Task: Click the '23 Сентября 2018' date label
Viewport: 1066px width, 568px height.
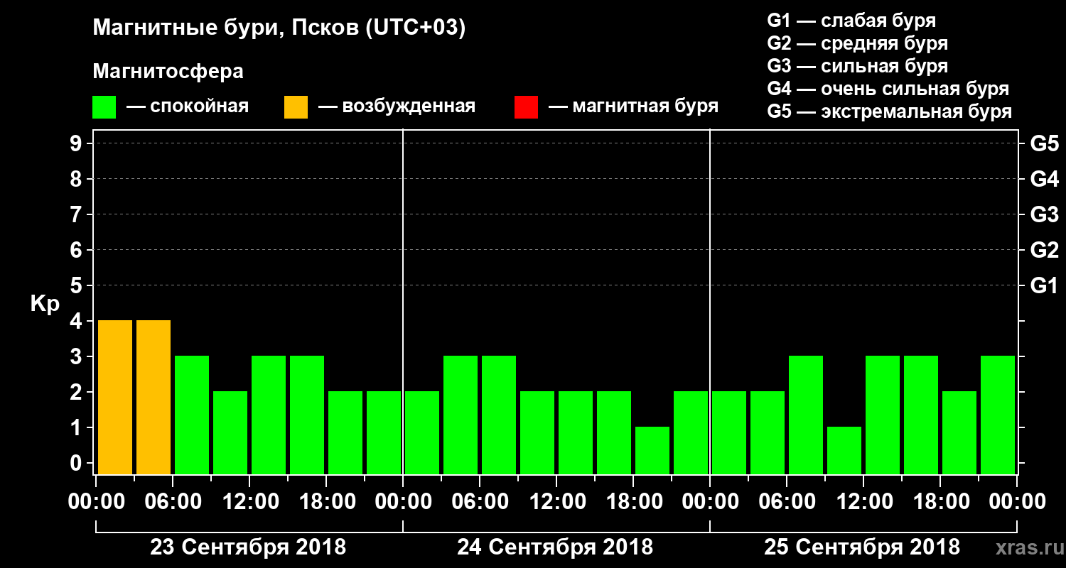Action: click(248, 547)
